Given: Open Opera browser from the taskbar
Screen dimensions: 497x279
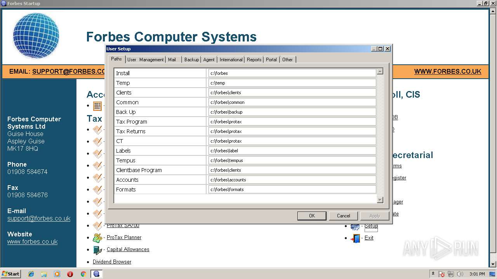Looking at the screenshot, I should (x=70, y=274).
